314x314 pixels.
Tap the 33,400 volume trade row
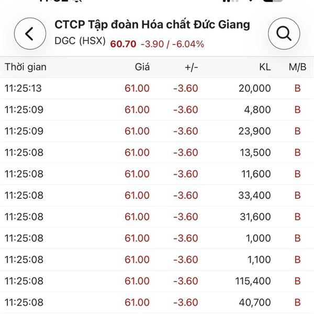(157, 196)
